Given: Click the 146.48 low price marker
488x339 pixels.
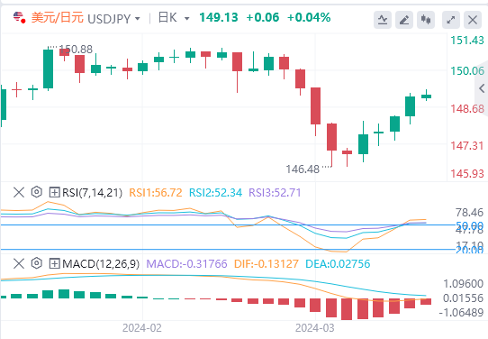Looking at the screenshot, I should (303, 169).
